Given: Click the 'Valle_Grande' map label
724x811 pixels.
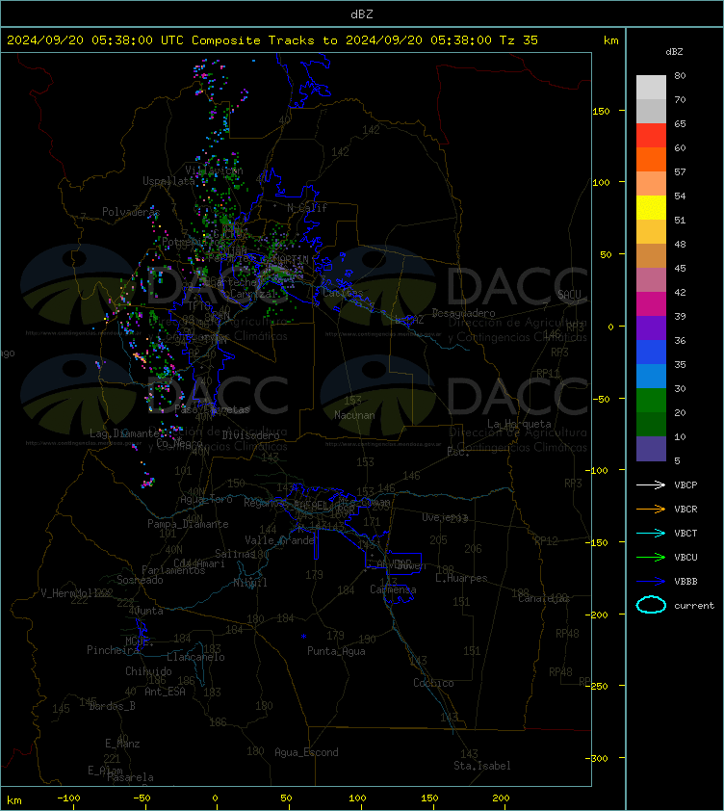Looking at the screenshot, I should (279, 540).
